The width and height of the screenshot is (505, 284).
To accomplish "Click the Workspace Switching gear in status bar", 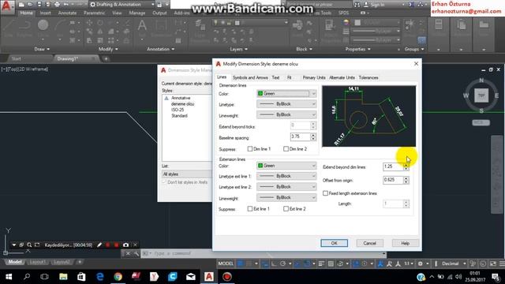I will 421,263.
